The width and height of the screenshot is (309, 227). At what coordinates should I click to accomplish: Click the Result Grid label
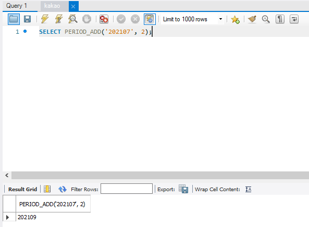click(22, 189)
